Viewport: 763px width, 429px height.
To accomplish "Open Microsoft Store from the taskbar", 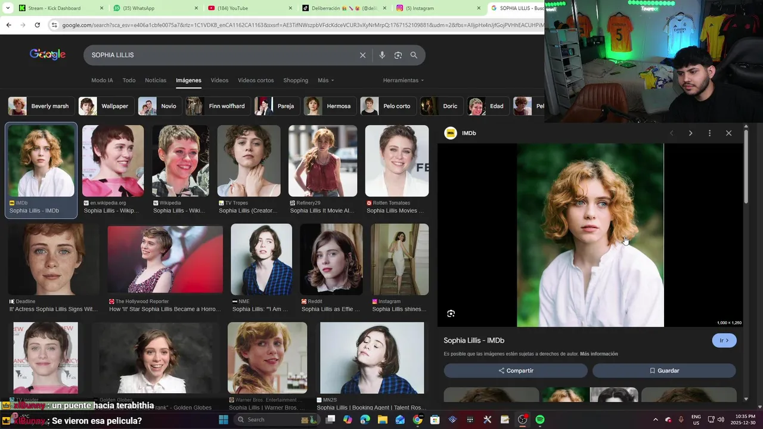I will coord(435,419).
